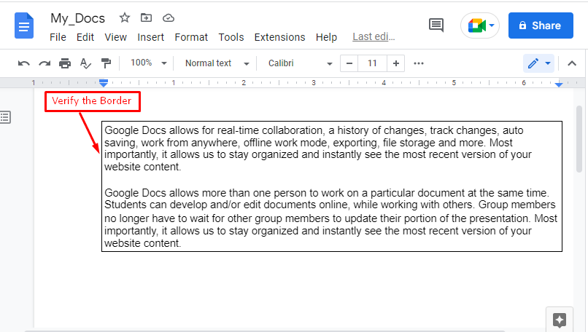The image size is (588, 332).
Task: Decrease the font size
Action: (x=349, y=63)
